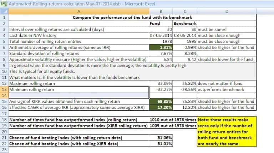Click green cell showing 69.85%
Viewport: 274px width, 153px height.
tap(161, 102)
